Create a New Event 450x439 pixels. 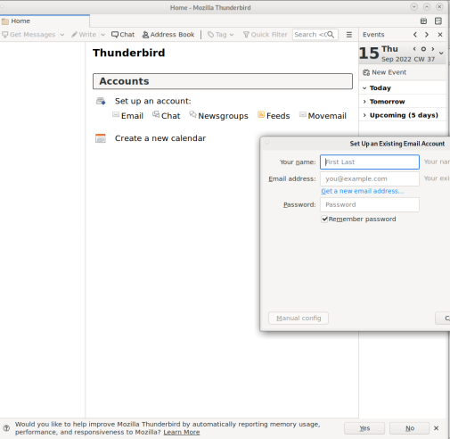[385, 72]
